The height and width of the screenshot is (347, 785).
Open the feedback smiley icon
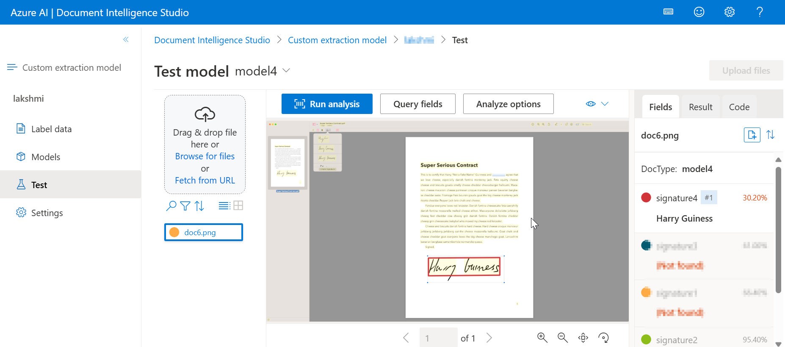click(x=699, y=12)
